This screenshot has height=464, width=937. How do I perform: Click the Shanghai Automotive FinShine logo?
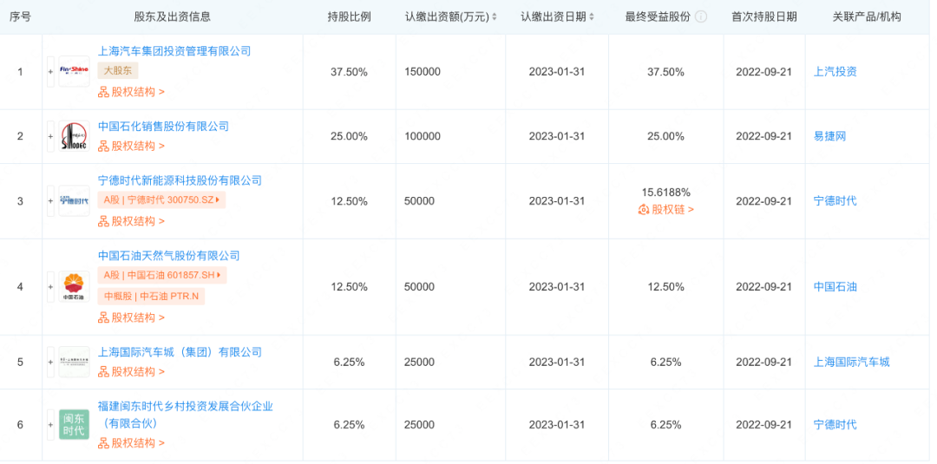click(74, 72)
